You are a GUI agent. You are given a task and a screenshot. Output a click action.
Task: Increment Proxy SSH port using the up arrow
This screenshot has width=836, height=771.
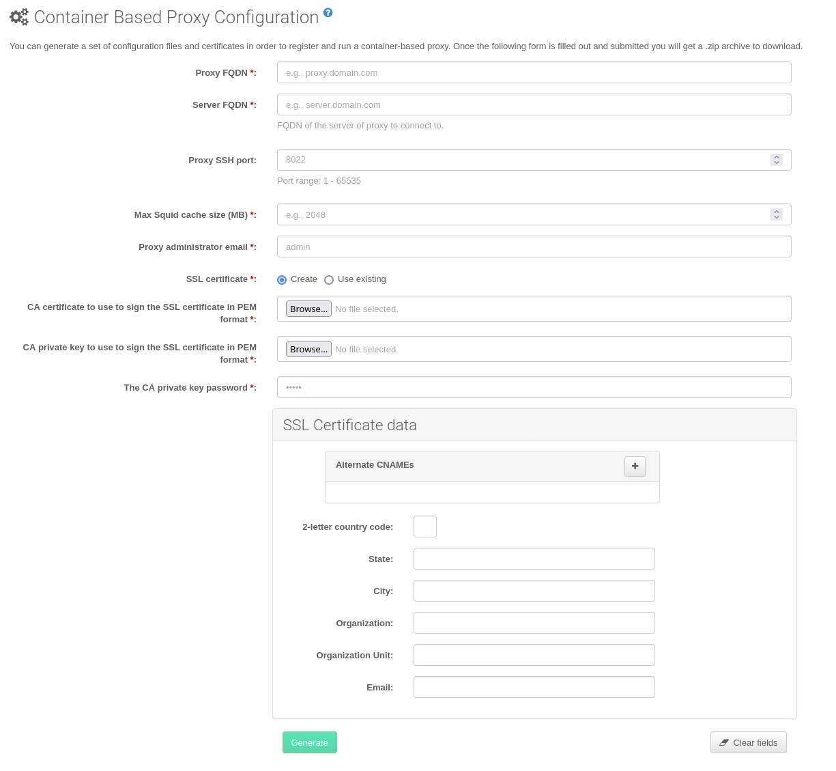coord(776,156)
